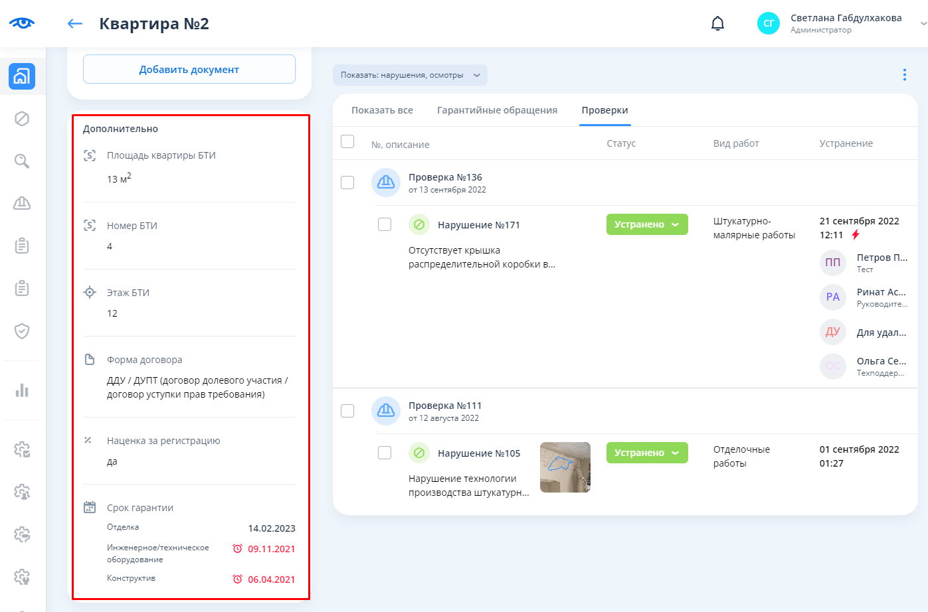This screenshot has height=612, width=928.
Task: Expand the user profile menu for Светлана Габдулхакова
Action: tap(922, 23)
